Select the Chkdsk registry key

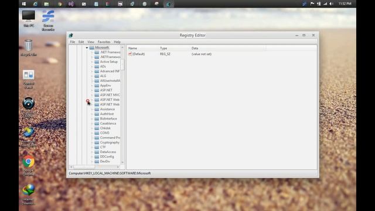click(x=105, y=128)
